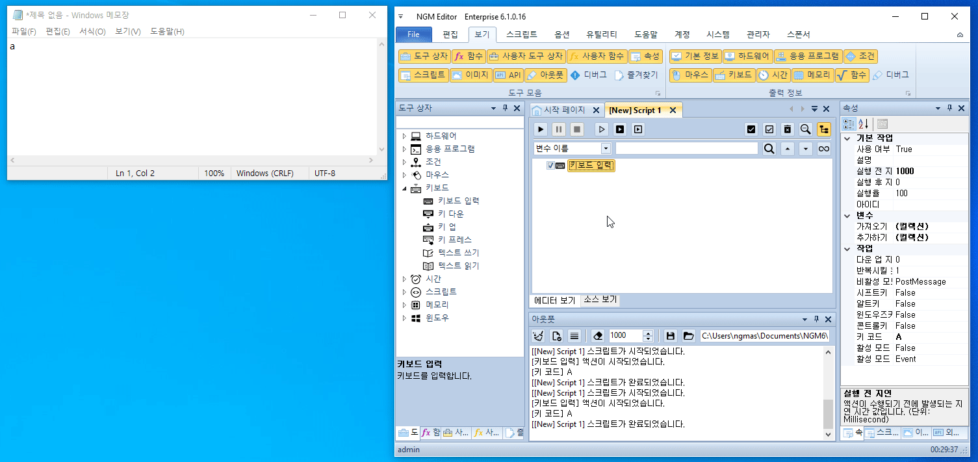The height and width of the screenshot is (462, 978).
Task: Uncheck the 키보드 입력 action checkbox
Action: [x=550, y=166]
